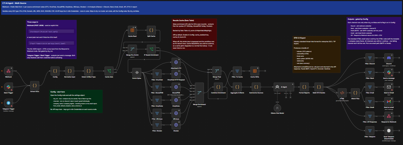Add a Memory sub-node to AI Agent
Viewport: 403px width, 145px height.
pos(286,97)
